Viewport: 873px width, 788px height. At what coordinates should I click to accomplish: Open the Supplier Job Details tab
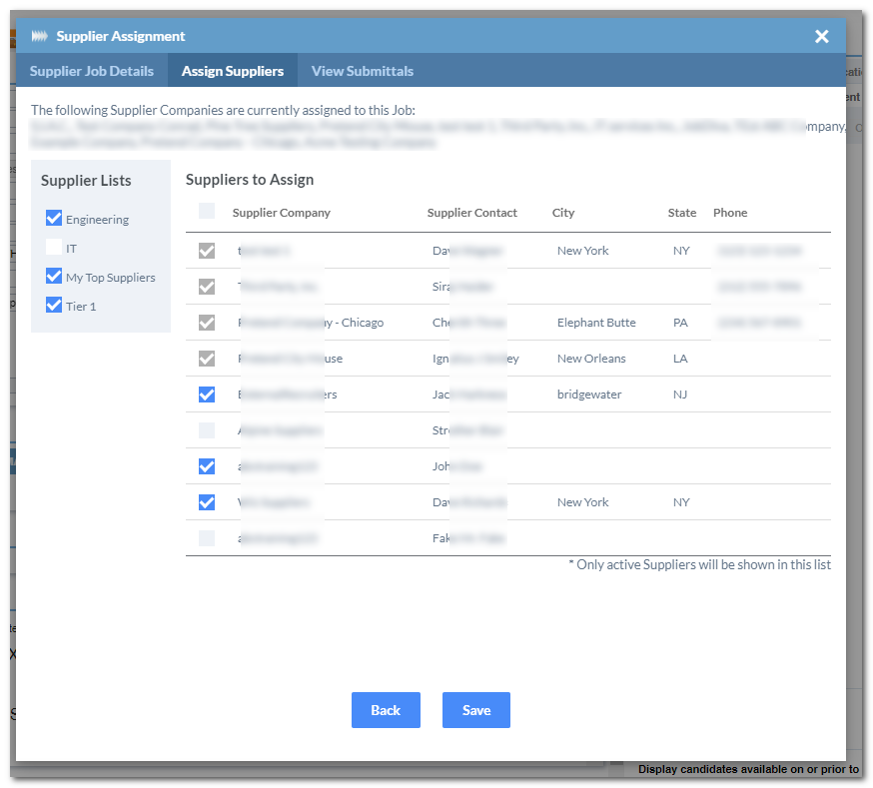[x=91, y=71]
